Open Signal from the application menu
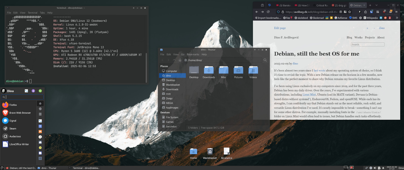 coord(18,121)
